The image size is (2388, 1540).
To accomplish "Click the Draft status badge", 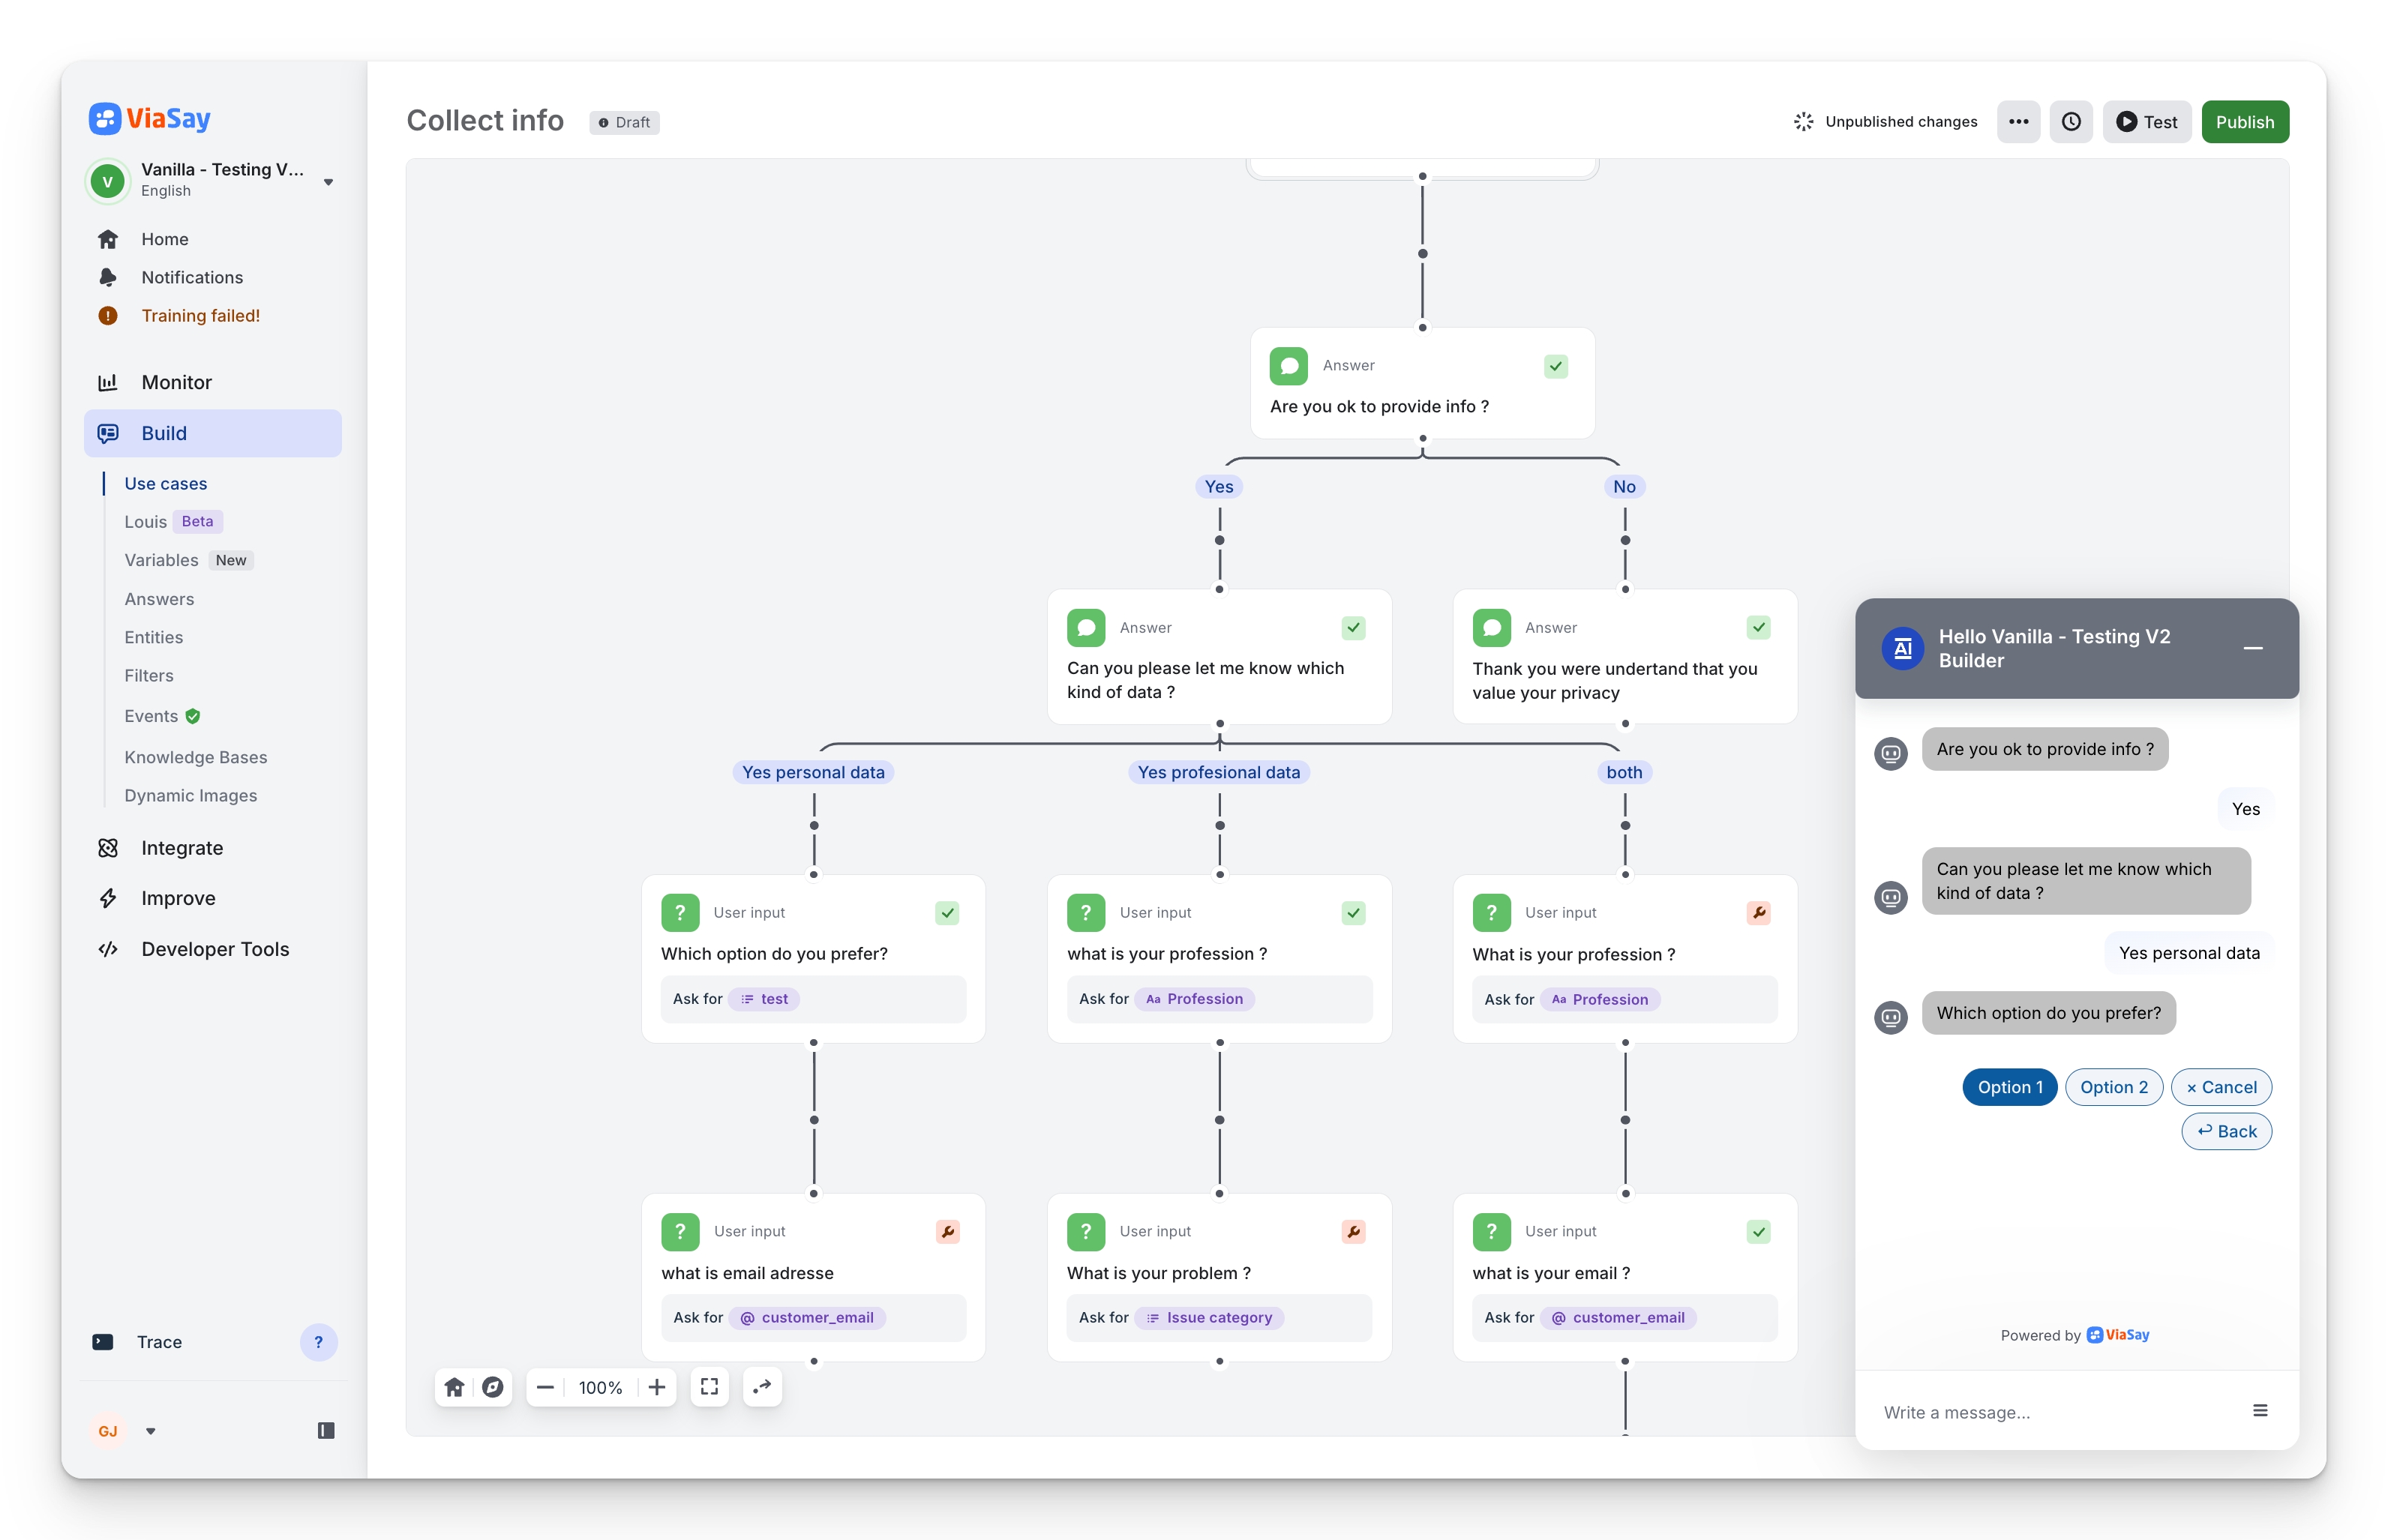I will pyautogui.click(x=624, y=122).
